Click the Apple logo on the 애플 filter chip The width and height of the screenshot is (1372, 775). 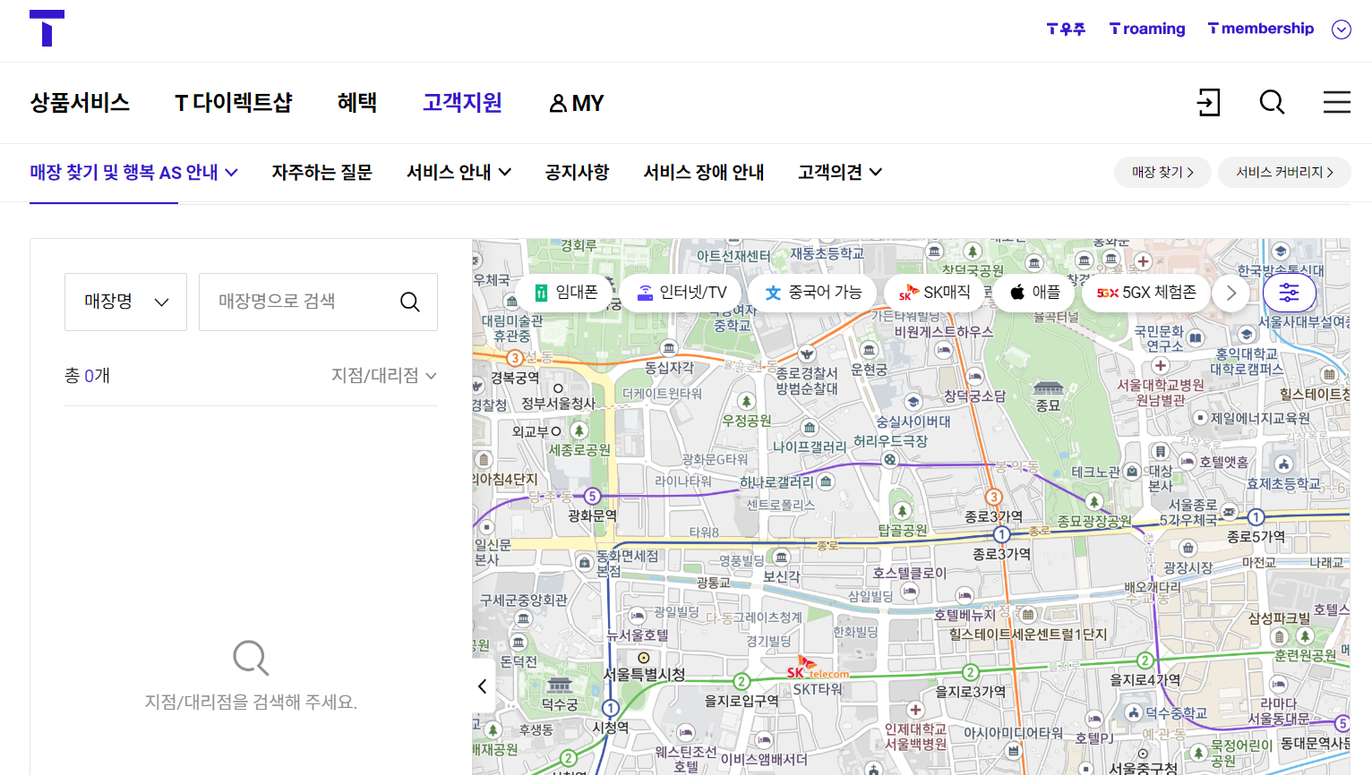(x=1017, y=292)
